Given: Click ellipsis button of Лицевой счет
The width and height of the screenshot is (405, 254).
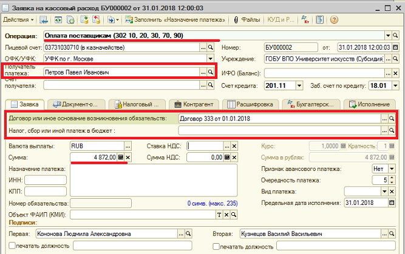Looking at the screenshot, I should 203,47.
